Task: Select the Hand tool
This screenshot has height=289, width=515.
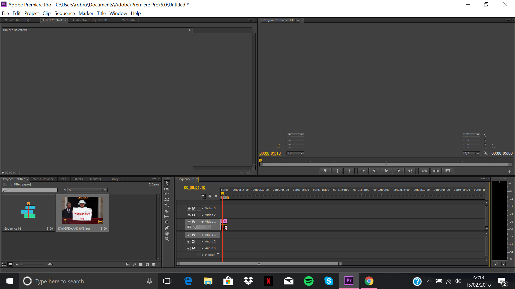Action: (x=167, y=233)
